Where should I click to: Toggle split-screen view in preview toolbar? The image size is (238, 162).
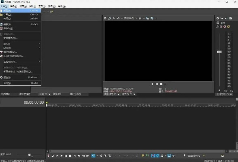click(x=118, y=18)
